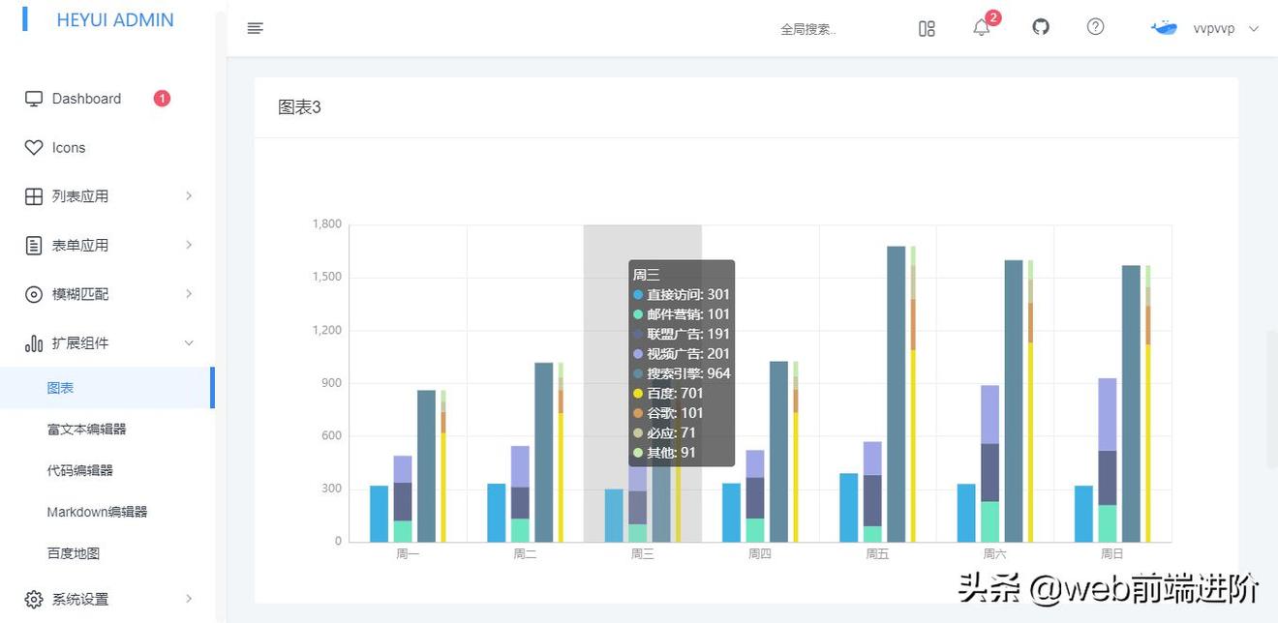
Task: Click the grid layout icon in header
Action: 927,29
